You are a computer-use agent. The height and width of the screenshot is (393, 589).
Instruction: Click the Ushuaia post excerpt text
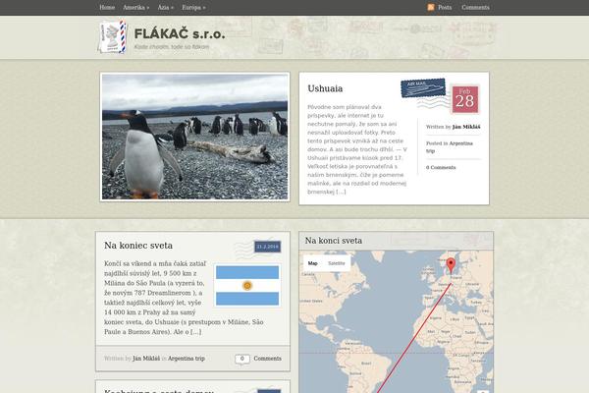pyautogui.click(x=357, y=149)
